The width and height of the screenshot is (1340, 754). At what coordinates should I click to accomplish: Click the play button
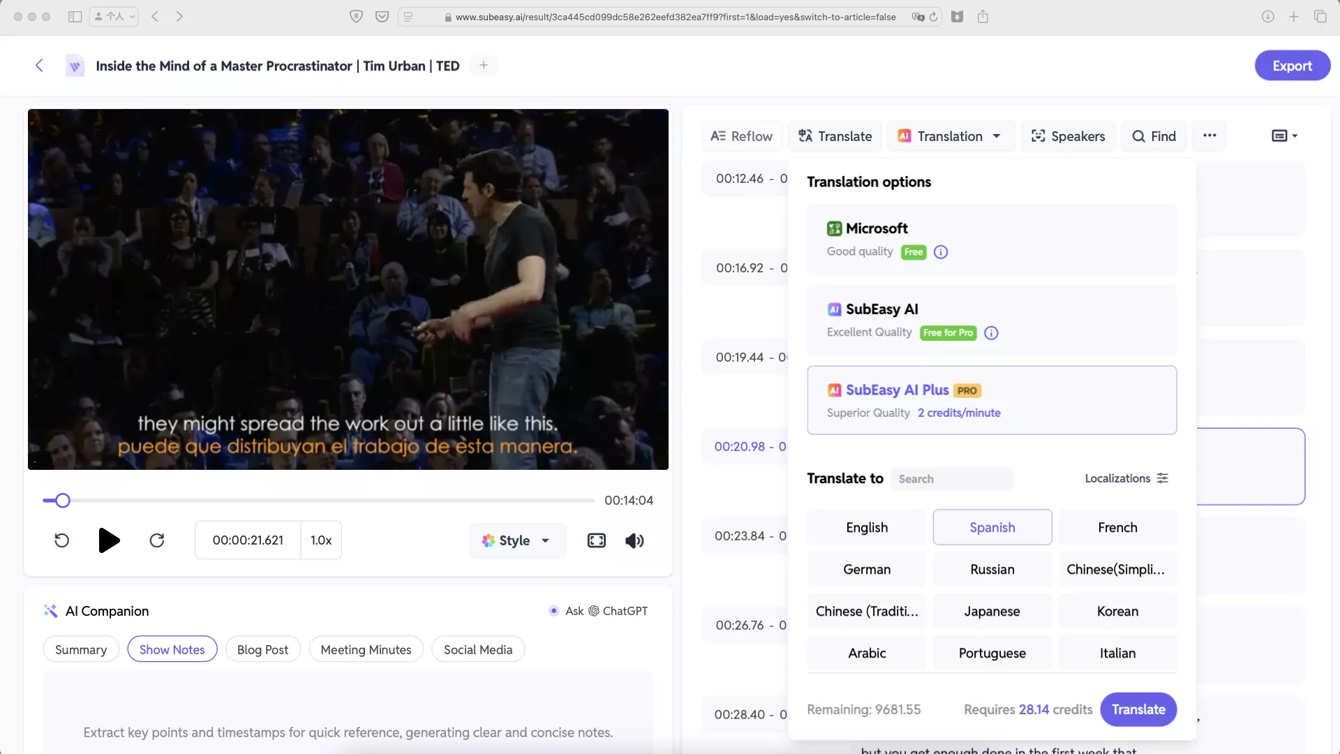point(109,540)
